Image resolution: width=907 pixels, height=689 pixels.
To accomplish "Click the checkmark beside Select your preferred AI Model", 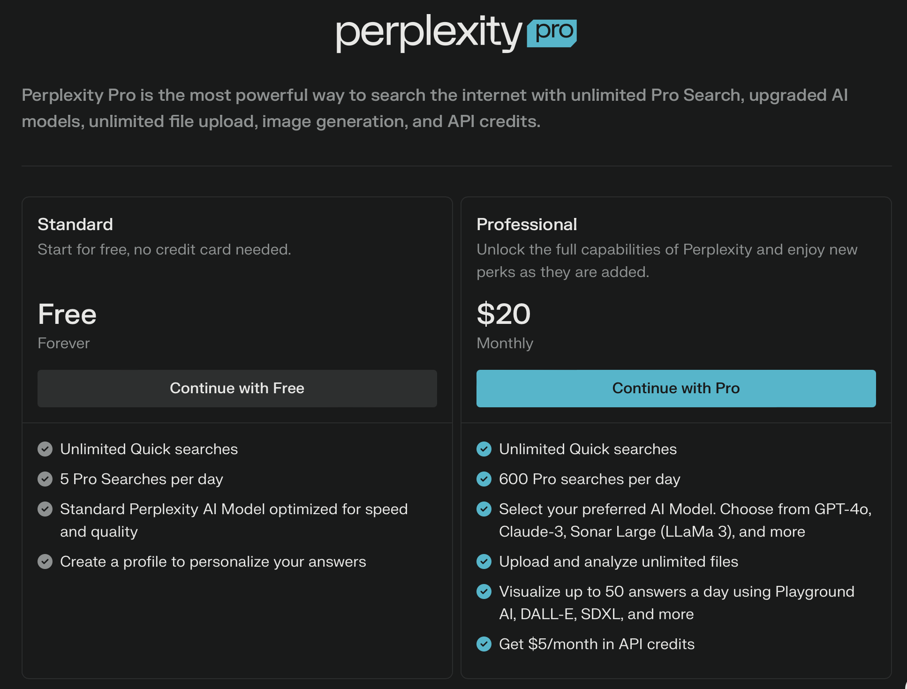I will (484, 509).
